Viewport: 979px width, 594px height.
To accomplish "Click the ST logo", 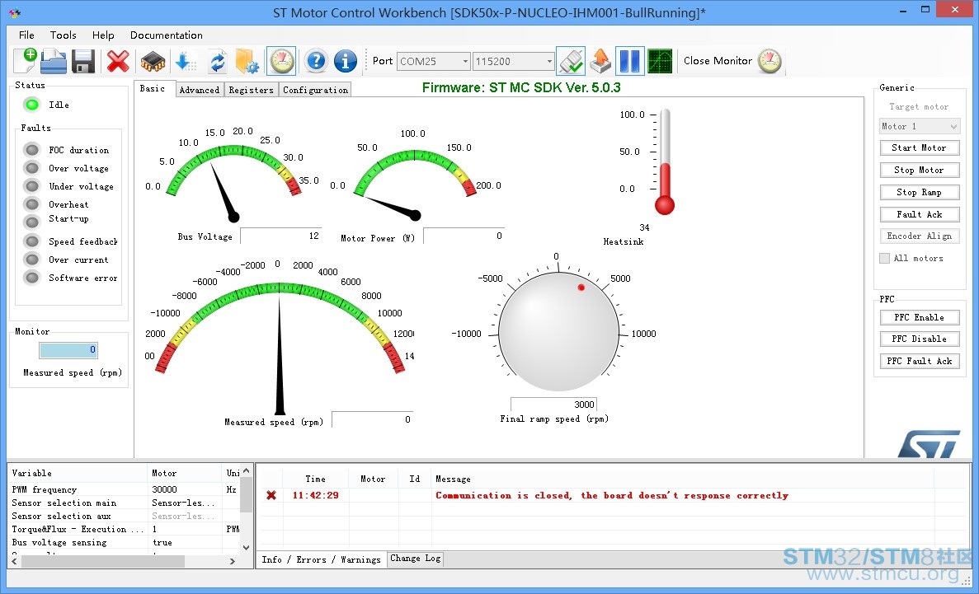I will tap(929, 443).
